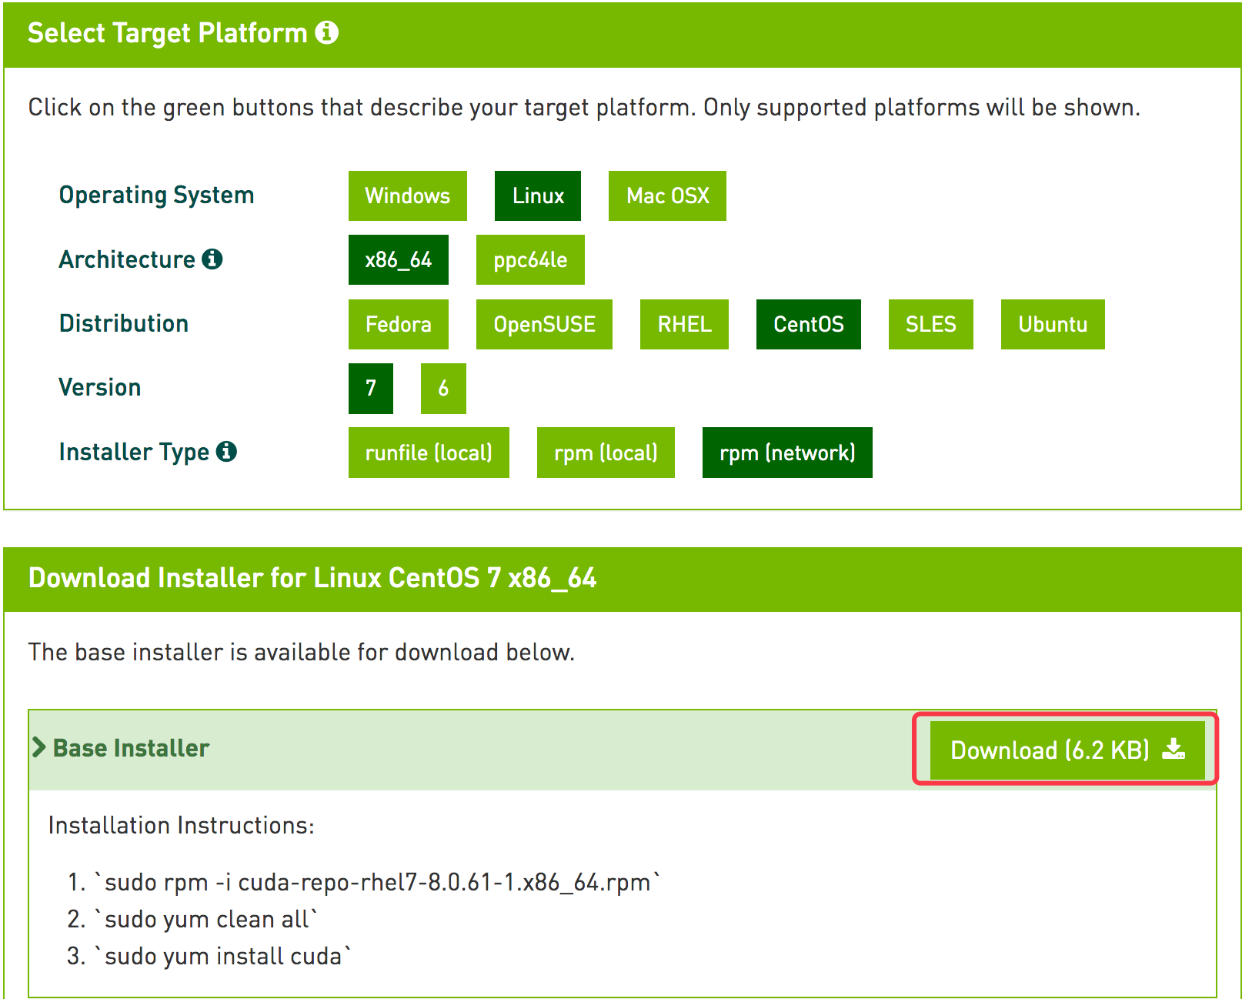
Task: Click the Installation Instructions label
Action: [182, 825]
